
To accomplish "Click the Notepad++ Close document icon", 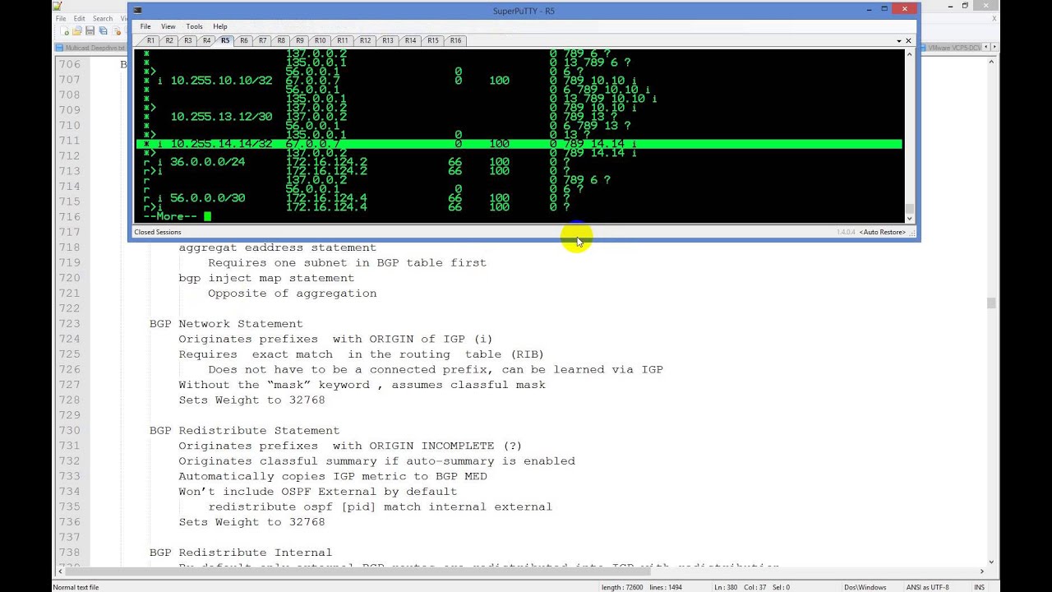I will (x=118, y=31).
